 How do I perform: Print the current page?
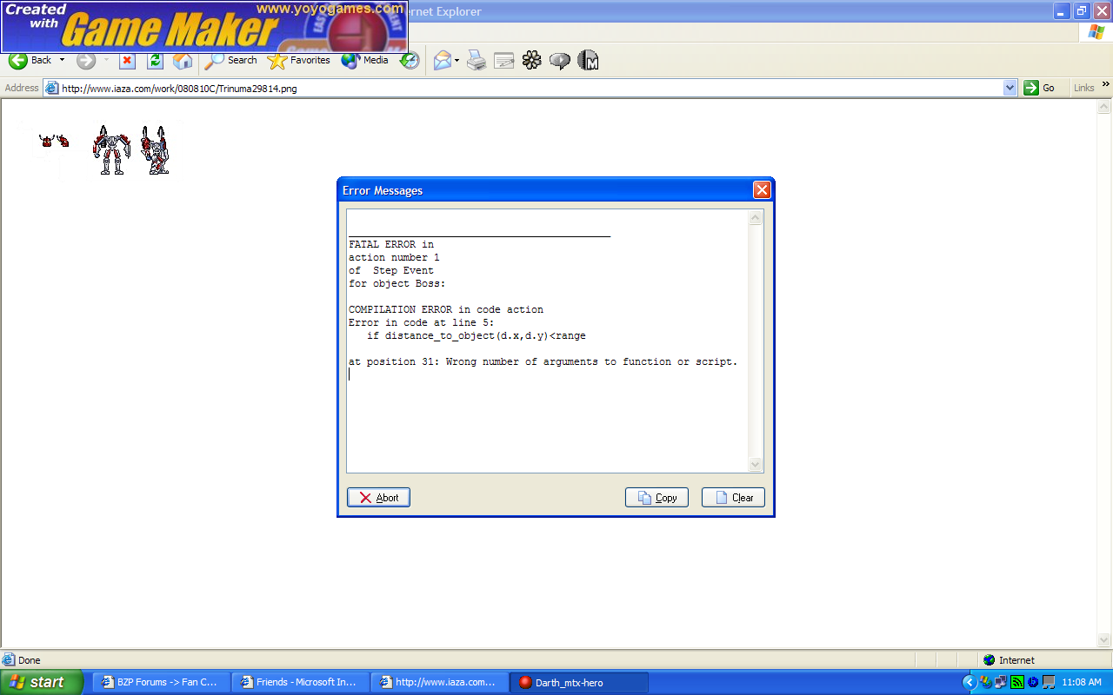point(475,61)
